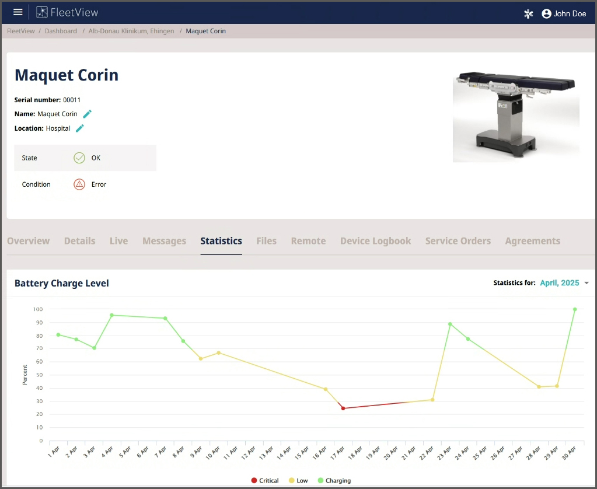Click the Maquet Corin breadcrumb item
The height and width of the screenshot is (489, 597).
[205, 32]
